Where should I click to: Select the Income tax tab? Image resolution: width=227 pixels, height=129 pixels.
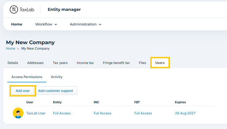pyautogui.click(x=85, y=63)
